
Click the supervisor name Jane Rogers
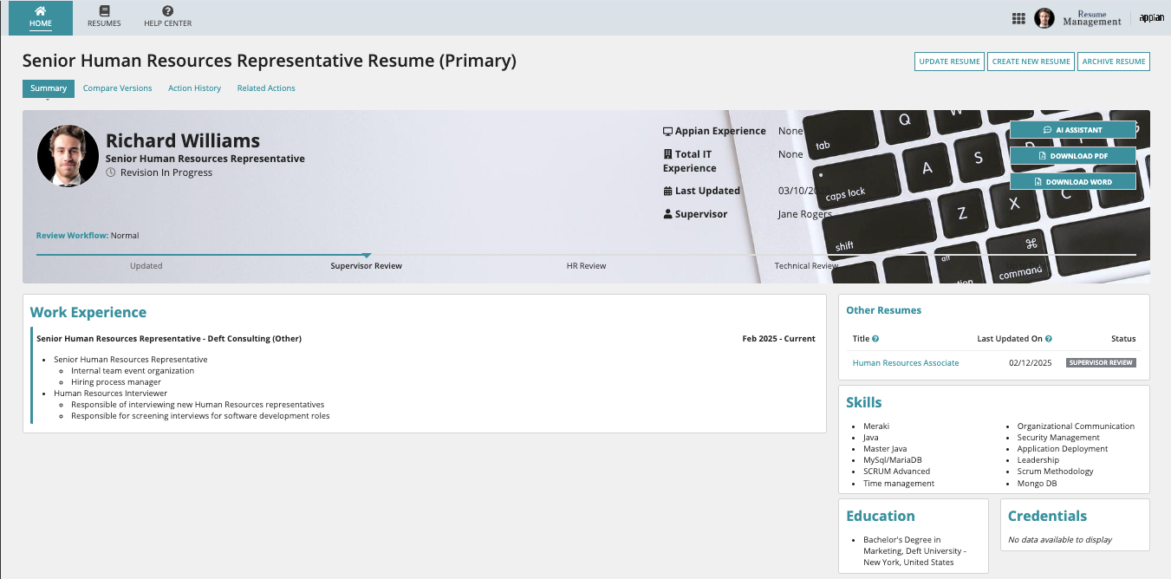coord(805,214)
